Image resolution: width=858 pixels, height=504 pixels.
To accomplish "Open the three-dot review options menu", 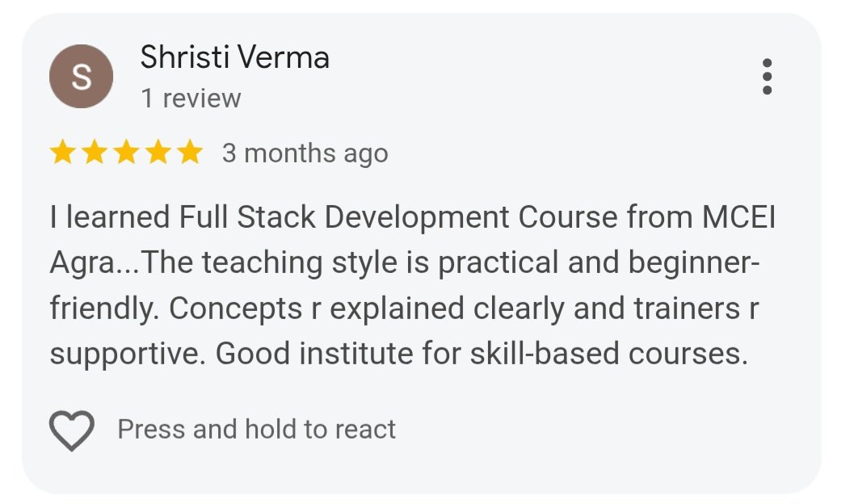I will tap(767, 77).
